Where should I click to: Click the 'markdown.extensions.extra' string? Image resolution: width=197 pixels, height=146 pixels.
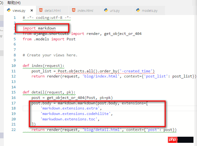coord(70,108)
